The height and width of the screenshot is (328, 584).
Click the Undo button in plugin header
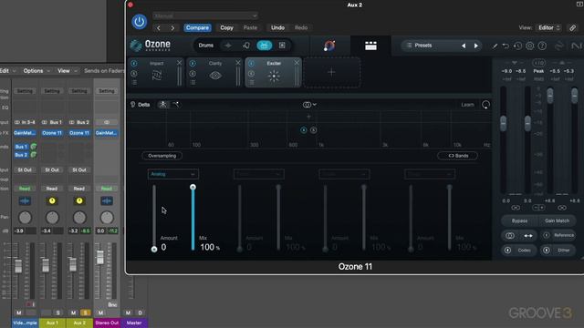coord(277,28)
